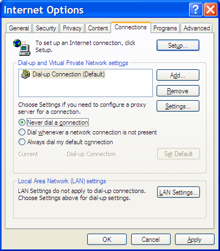
Task: Go to the Programs tab
Action: point(165,28)
